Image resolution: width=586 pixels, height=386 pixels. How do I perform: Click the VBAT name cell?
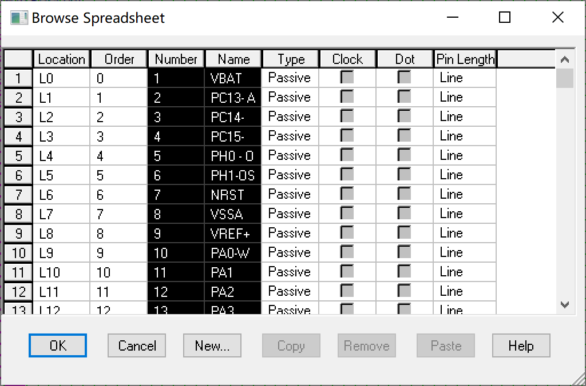tap(233, 78)
